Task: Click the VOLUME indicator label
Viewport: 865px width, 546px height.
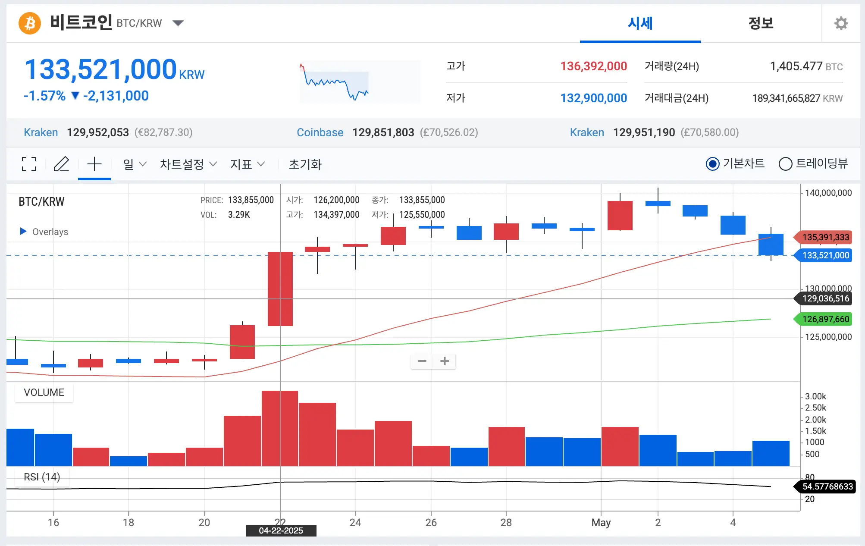Action: tap(44, 392)
